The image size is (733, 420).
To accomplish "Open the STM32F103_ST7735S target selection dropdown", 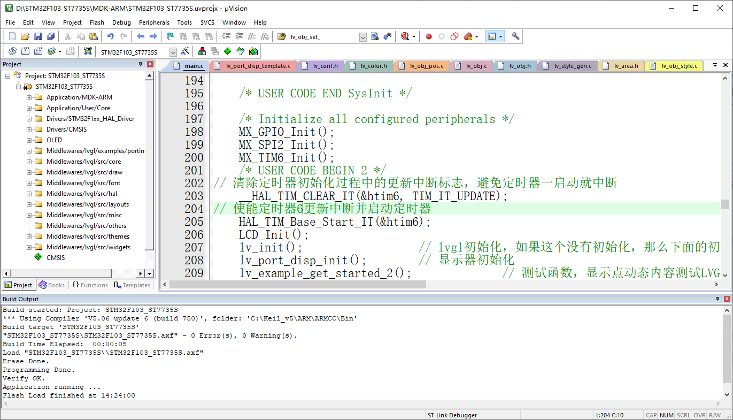I will [x=173, y=52].
